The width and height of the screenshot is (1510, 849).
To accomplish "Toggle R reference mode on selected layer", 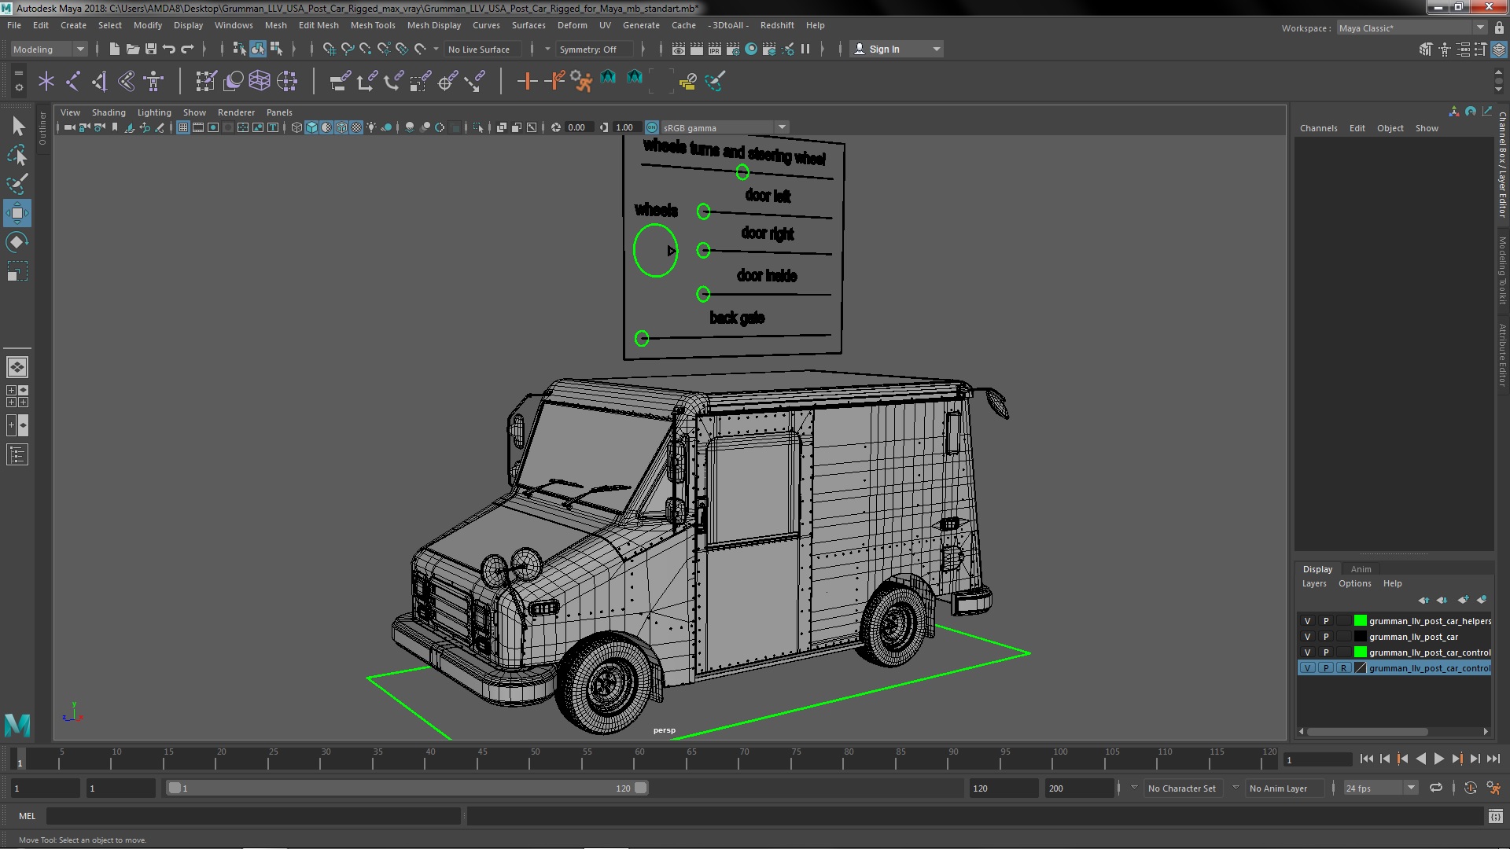I will tap(1343, 668).
